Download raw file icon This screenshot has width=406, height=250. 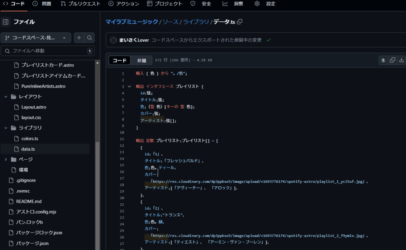(x=401, y=60)
